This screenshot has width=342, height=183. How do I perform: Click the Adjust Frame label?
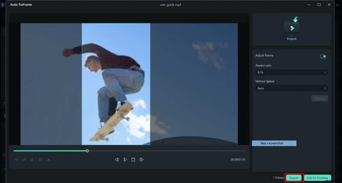264,55
